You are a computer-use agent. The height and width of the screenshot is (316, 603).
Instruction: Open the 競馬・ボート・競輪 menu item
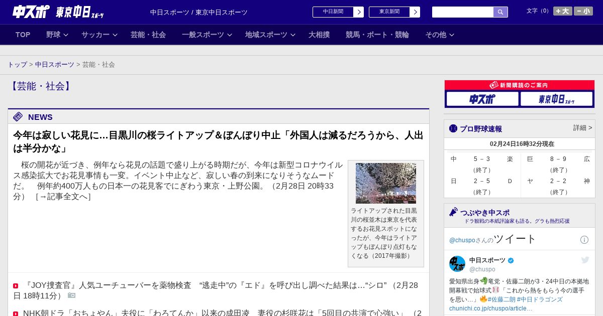pyautogui.click(x=377, y=35)
